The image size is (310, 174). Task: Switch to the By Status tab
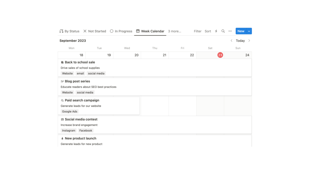pyautogui.click(x=69, y=31)
